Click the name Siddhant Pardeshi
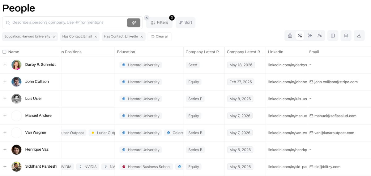The height and width of the screenshot is (176, 371). [x=41, y=166]
